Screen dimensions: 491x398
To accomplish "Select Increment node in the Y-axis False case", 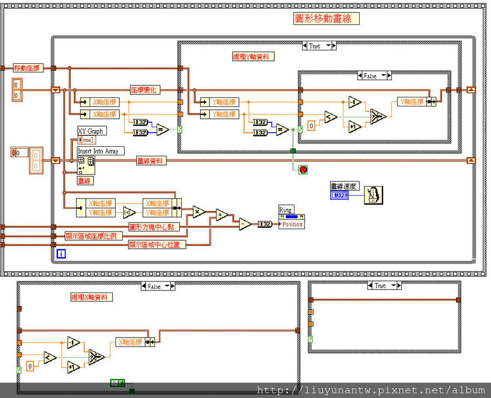I will [x=354, y=127].
